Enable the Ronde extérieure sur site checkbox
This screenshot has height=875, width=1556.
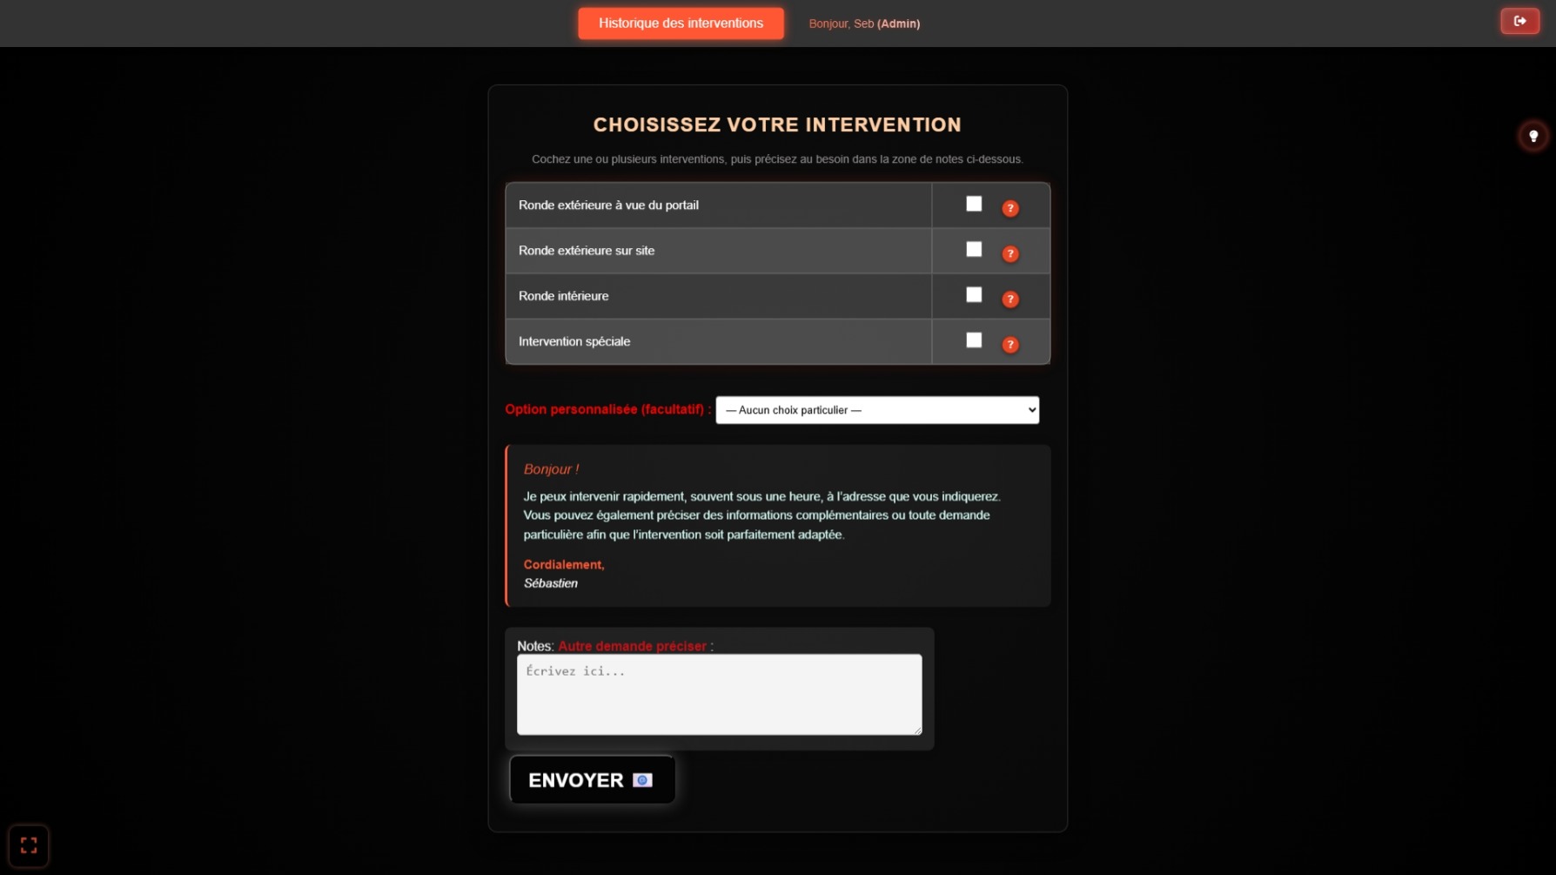click(973, 250)
